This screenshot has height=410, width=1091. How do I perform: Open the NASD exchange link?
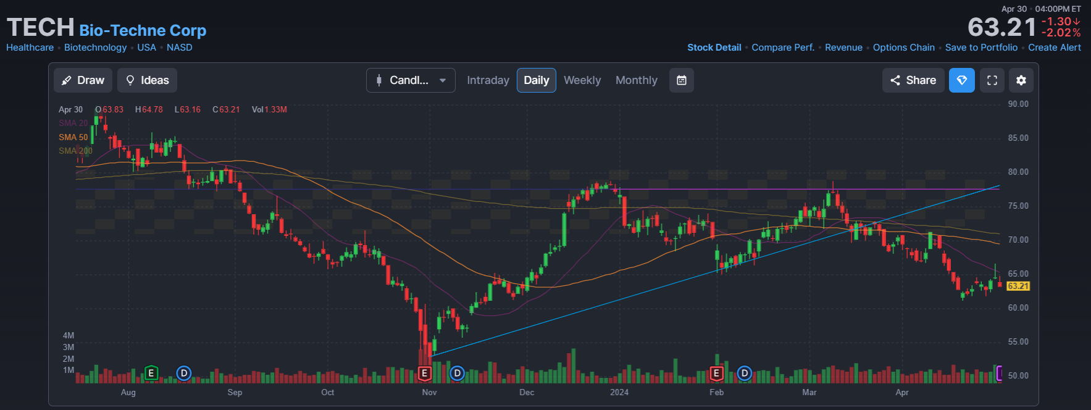coord(180,48)
